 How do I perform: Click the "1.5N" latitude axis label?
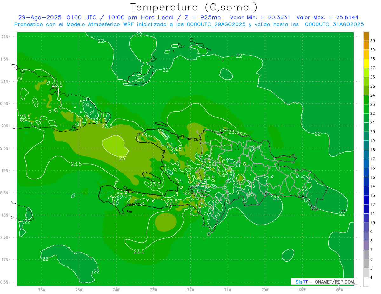pos(5,59)
